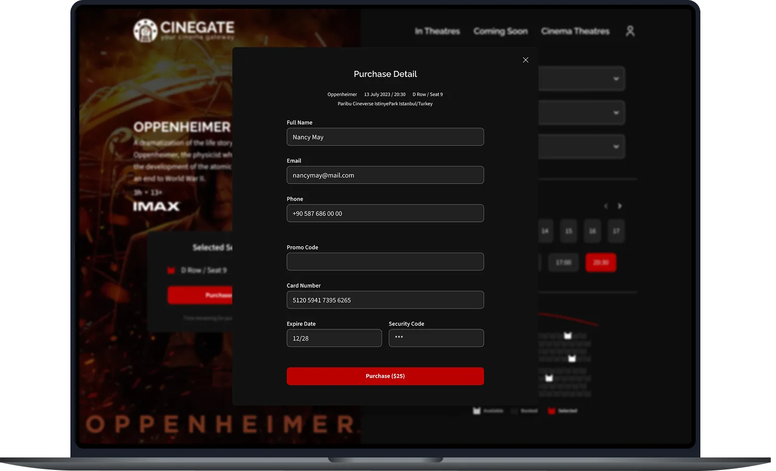Go to previous dates with left arrow
The width and height of the screenshot is (776, 471).
[605, 206]
